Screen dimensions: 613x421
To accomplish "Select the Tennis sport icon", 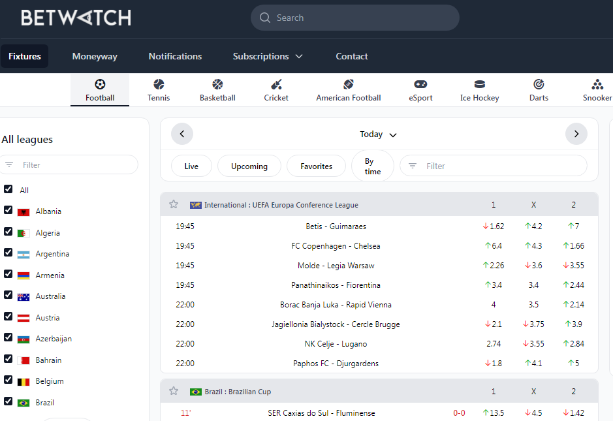I will (x=159, y=85).
